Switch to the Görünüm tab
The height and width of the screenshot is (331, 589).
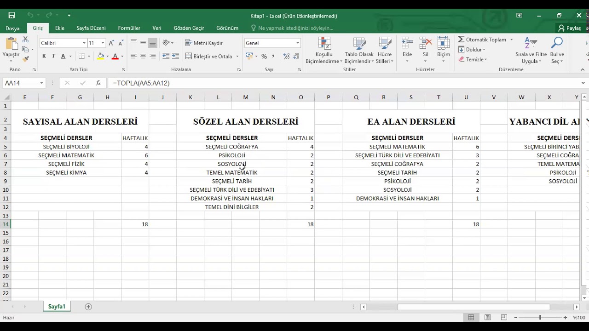tap(227, 28)
